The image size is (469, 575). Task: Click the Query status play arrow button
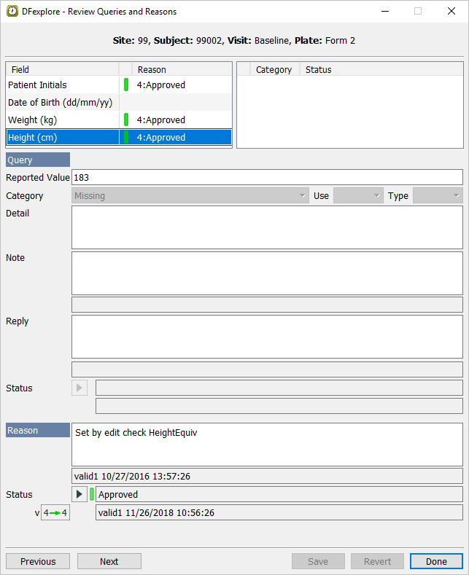[80, 388]
